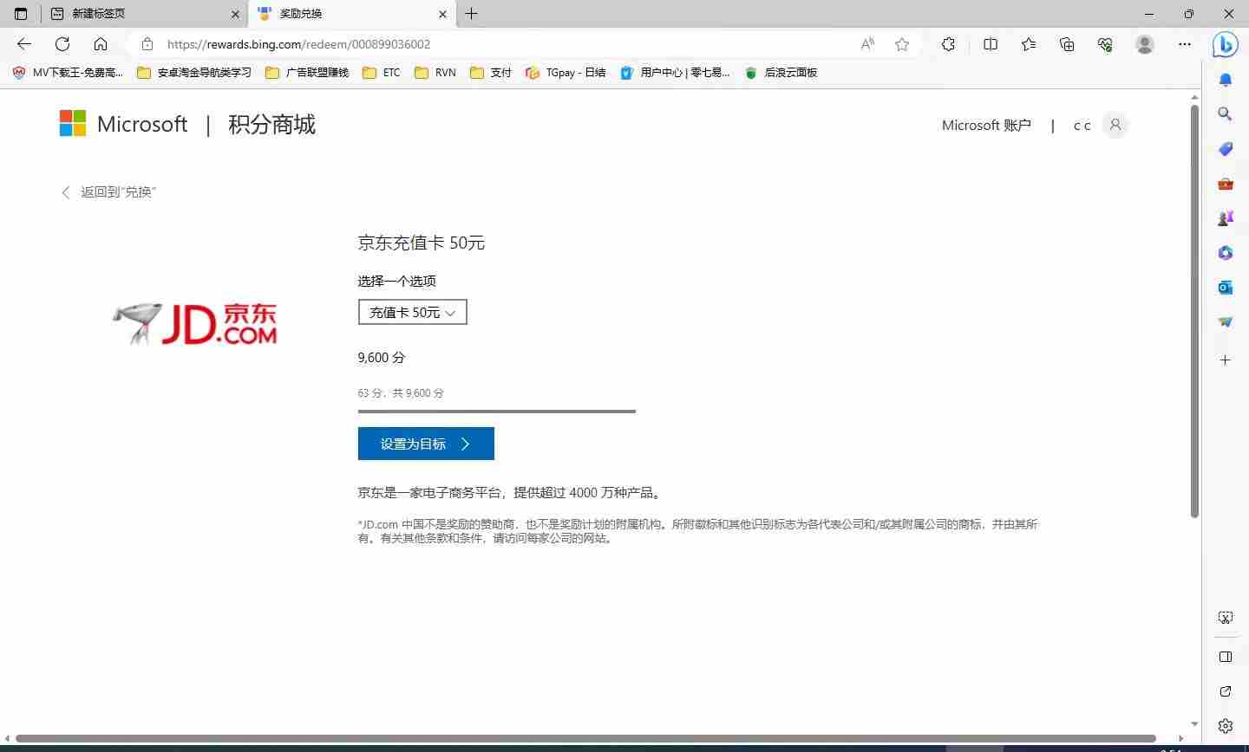The height and width of the screenshot is (752, 1249).
Task: Click the horizontal page scrollbar
Action: pos(585,738)
